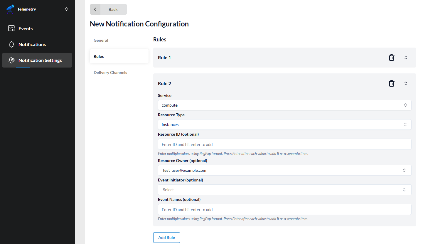Click the back arrow chevron icon
Image resolution: width=428 pixels, height=244 pixels.
(x=95, y=9)
